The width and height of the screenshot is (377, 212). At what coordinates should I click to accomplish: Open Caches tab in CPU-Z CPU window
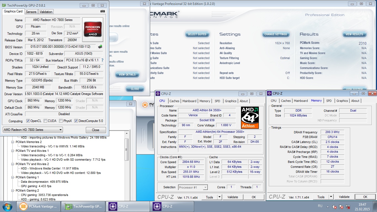174,101
